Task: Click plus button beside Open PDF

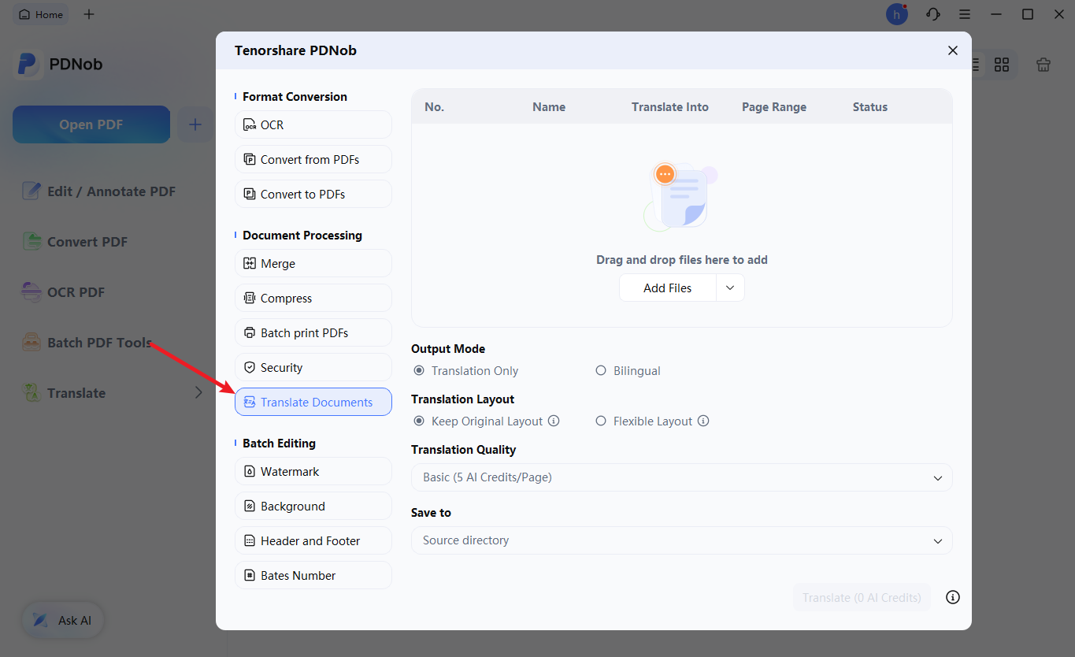Action: click(x=195, y=124)
